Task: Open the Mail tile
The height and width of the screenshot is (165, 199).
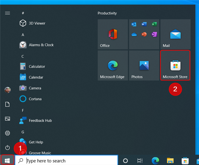Action: (x=175, y=34)
